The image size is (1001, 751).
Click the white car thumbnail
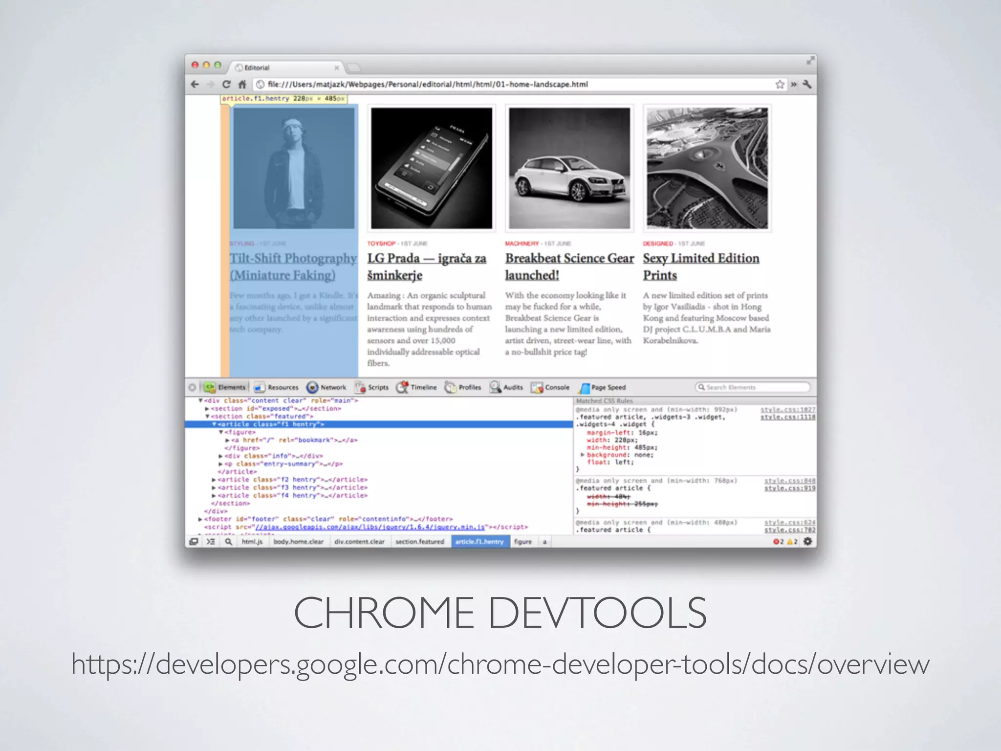click(569, 168)
